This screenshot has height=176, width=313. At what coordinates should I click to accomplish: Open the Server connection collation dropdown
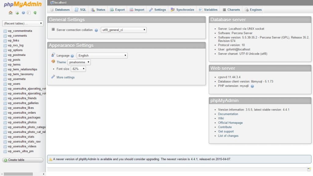click(123, 30)
